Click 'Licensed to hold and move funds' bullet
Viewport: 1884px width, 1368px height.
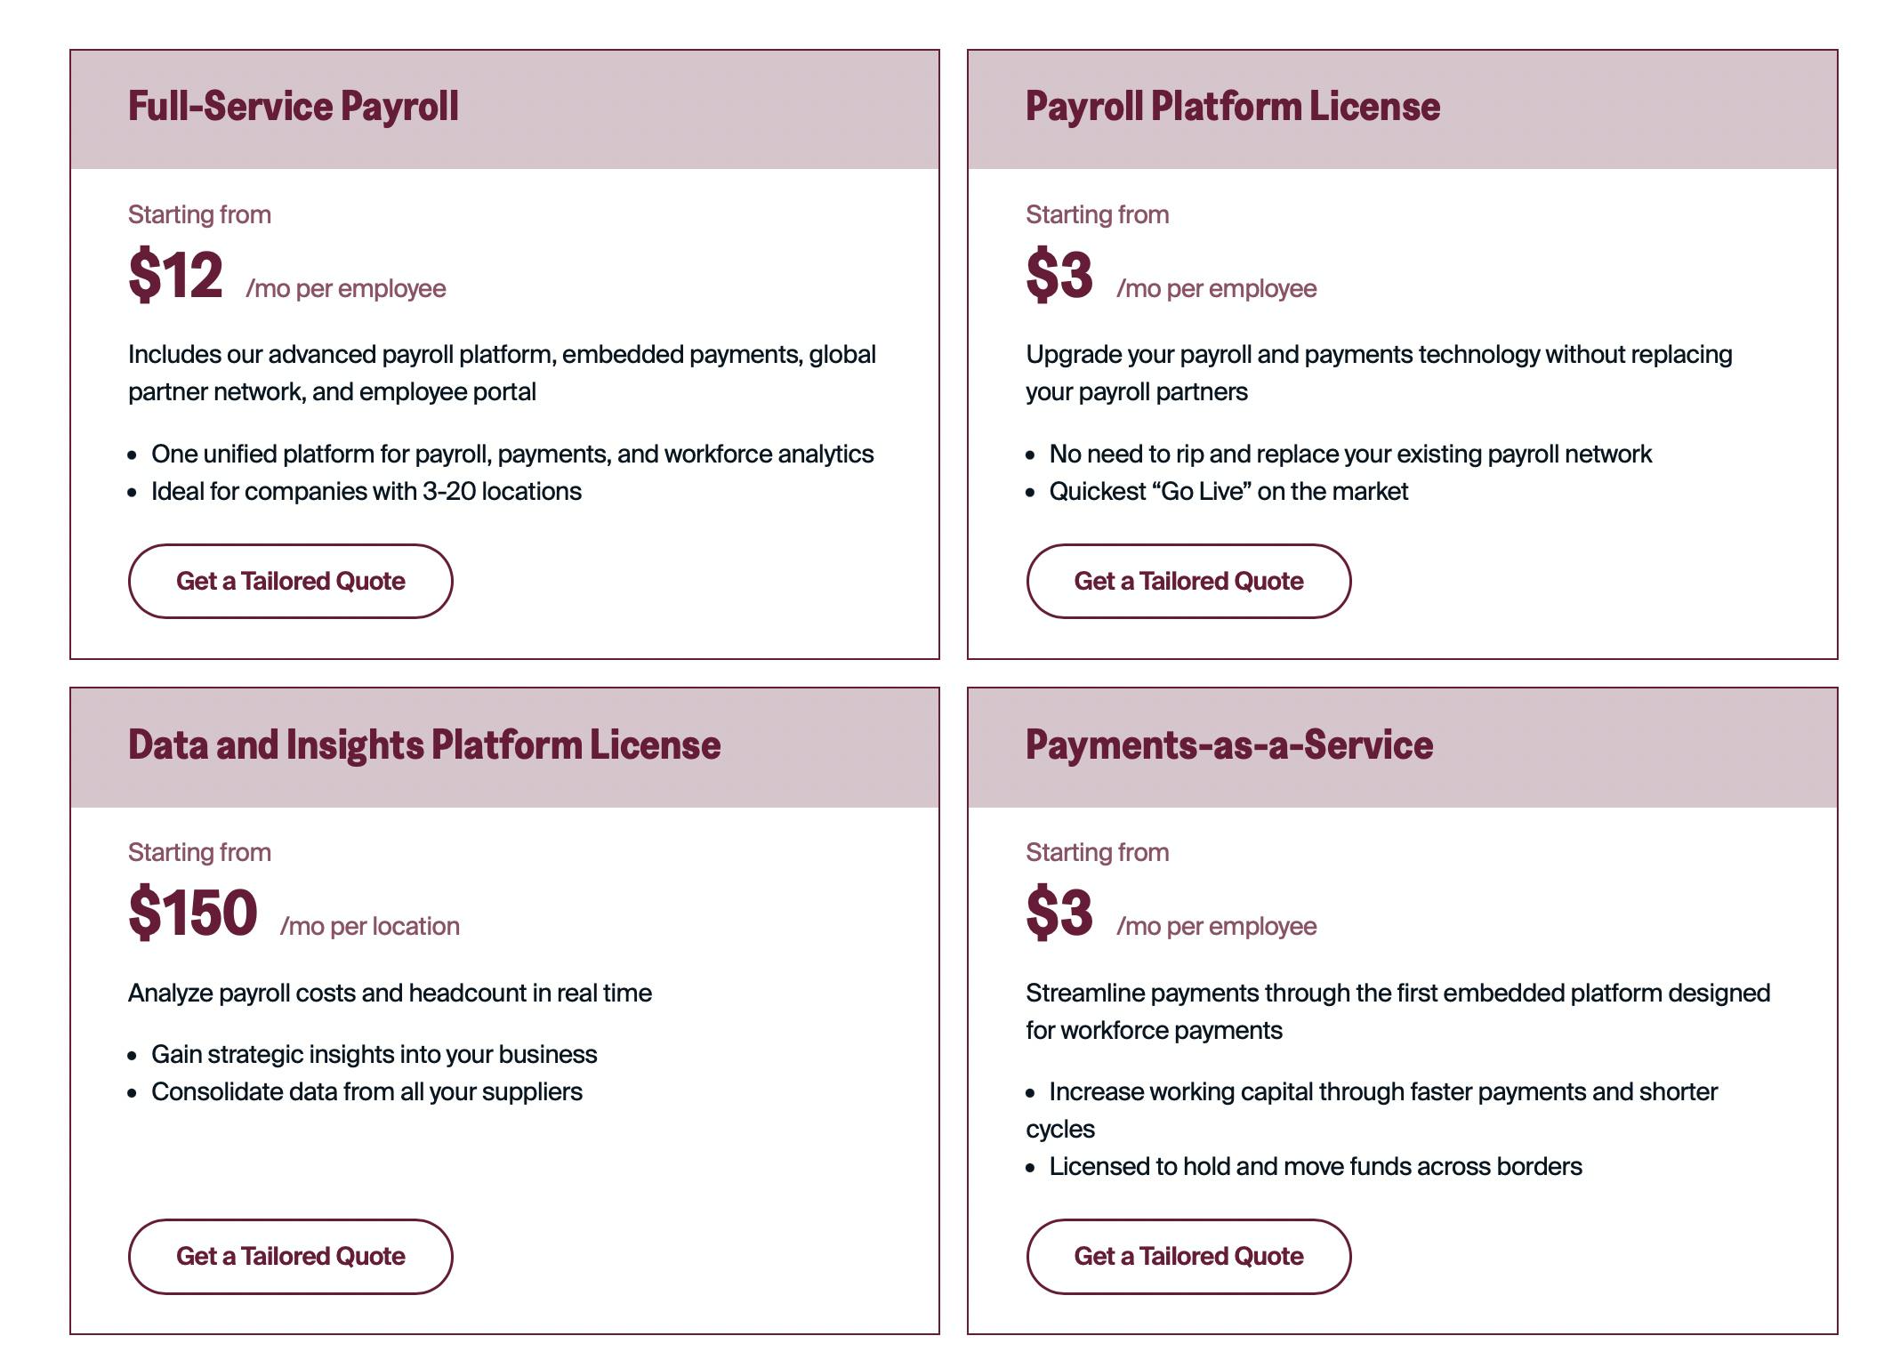click(1315, 1166)
